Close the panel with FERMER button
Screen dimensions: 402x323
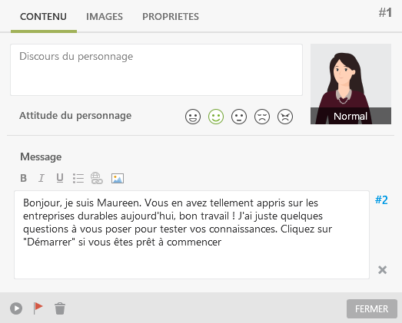click(372, 308)
